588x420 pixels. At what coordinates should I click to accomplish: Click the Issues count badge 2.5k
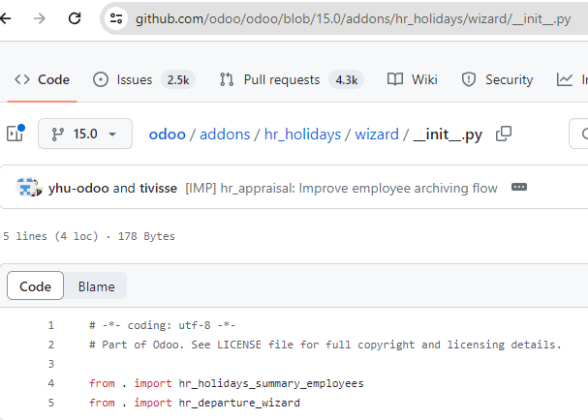[178, 79]
